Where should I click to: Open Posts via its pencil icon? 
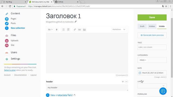pos(7,23)
